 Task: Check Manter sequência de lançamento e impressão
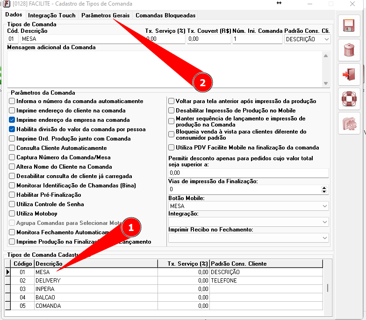pos(172,121)
